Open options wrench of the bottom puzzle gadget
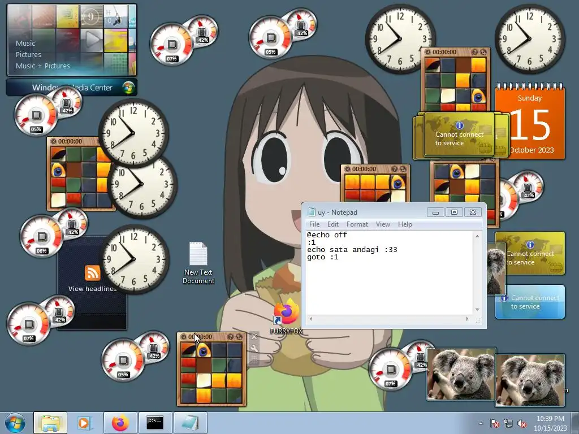The image size is (579, 434). 254,348
